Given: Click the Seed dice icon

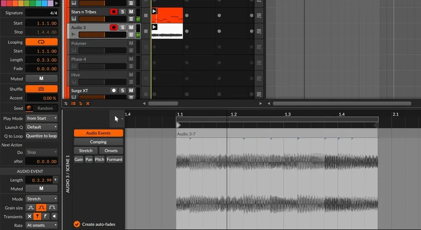Looking at the screenshot, I should tap(29, 108).
